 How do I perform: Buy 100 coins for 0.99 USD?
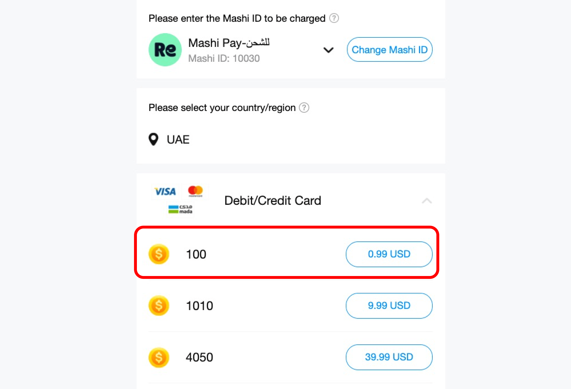(x=389, y=254)
